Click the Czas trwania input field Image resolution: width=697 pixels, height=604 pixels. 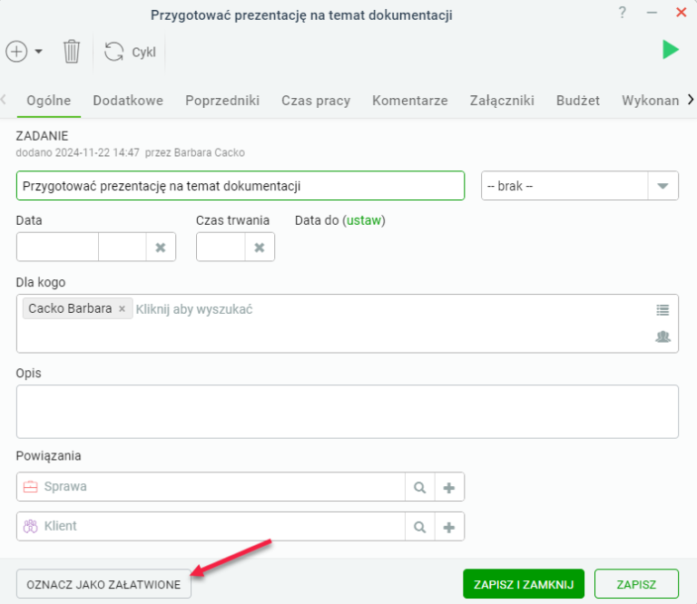pos(221,247)
